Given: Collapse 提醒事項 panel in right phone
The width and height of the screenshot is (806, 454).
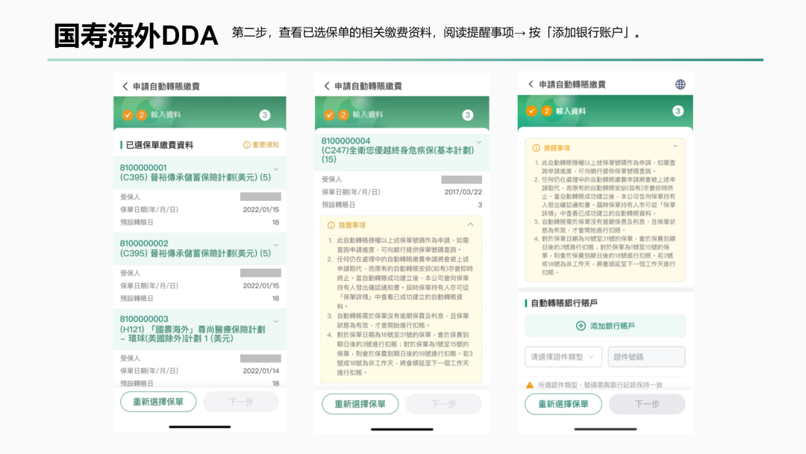Looking at the screenshot, I should [x=675, y=146].
